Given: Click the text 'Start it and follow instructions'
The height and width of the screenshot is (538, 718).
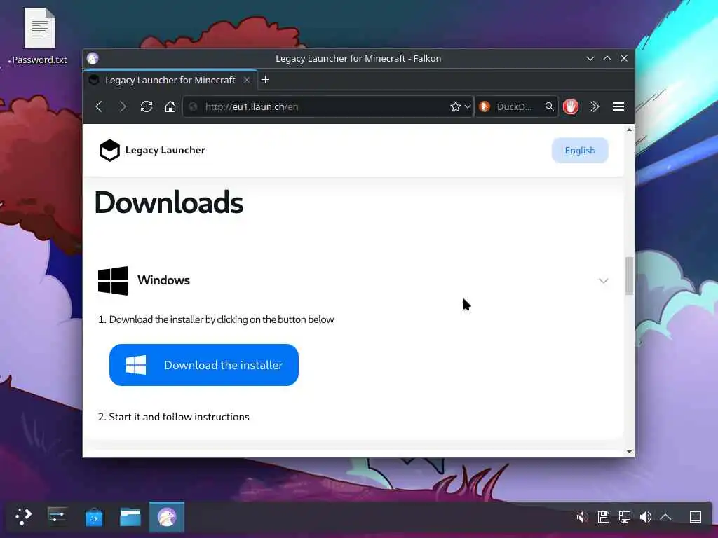Looking at the screenshot, I should click(x=179, y=417).
